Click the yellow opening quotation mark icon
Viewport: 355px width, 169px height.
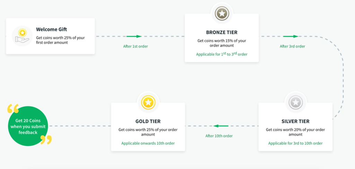13,109
